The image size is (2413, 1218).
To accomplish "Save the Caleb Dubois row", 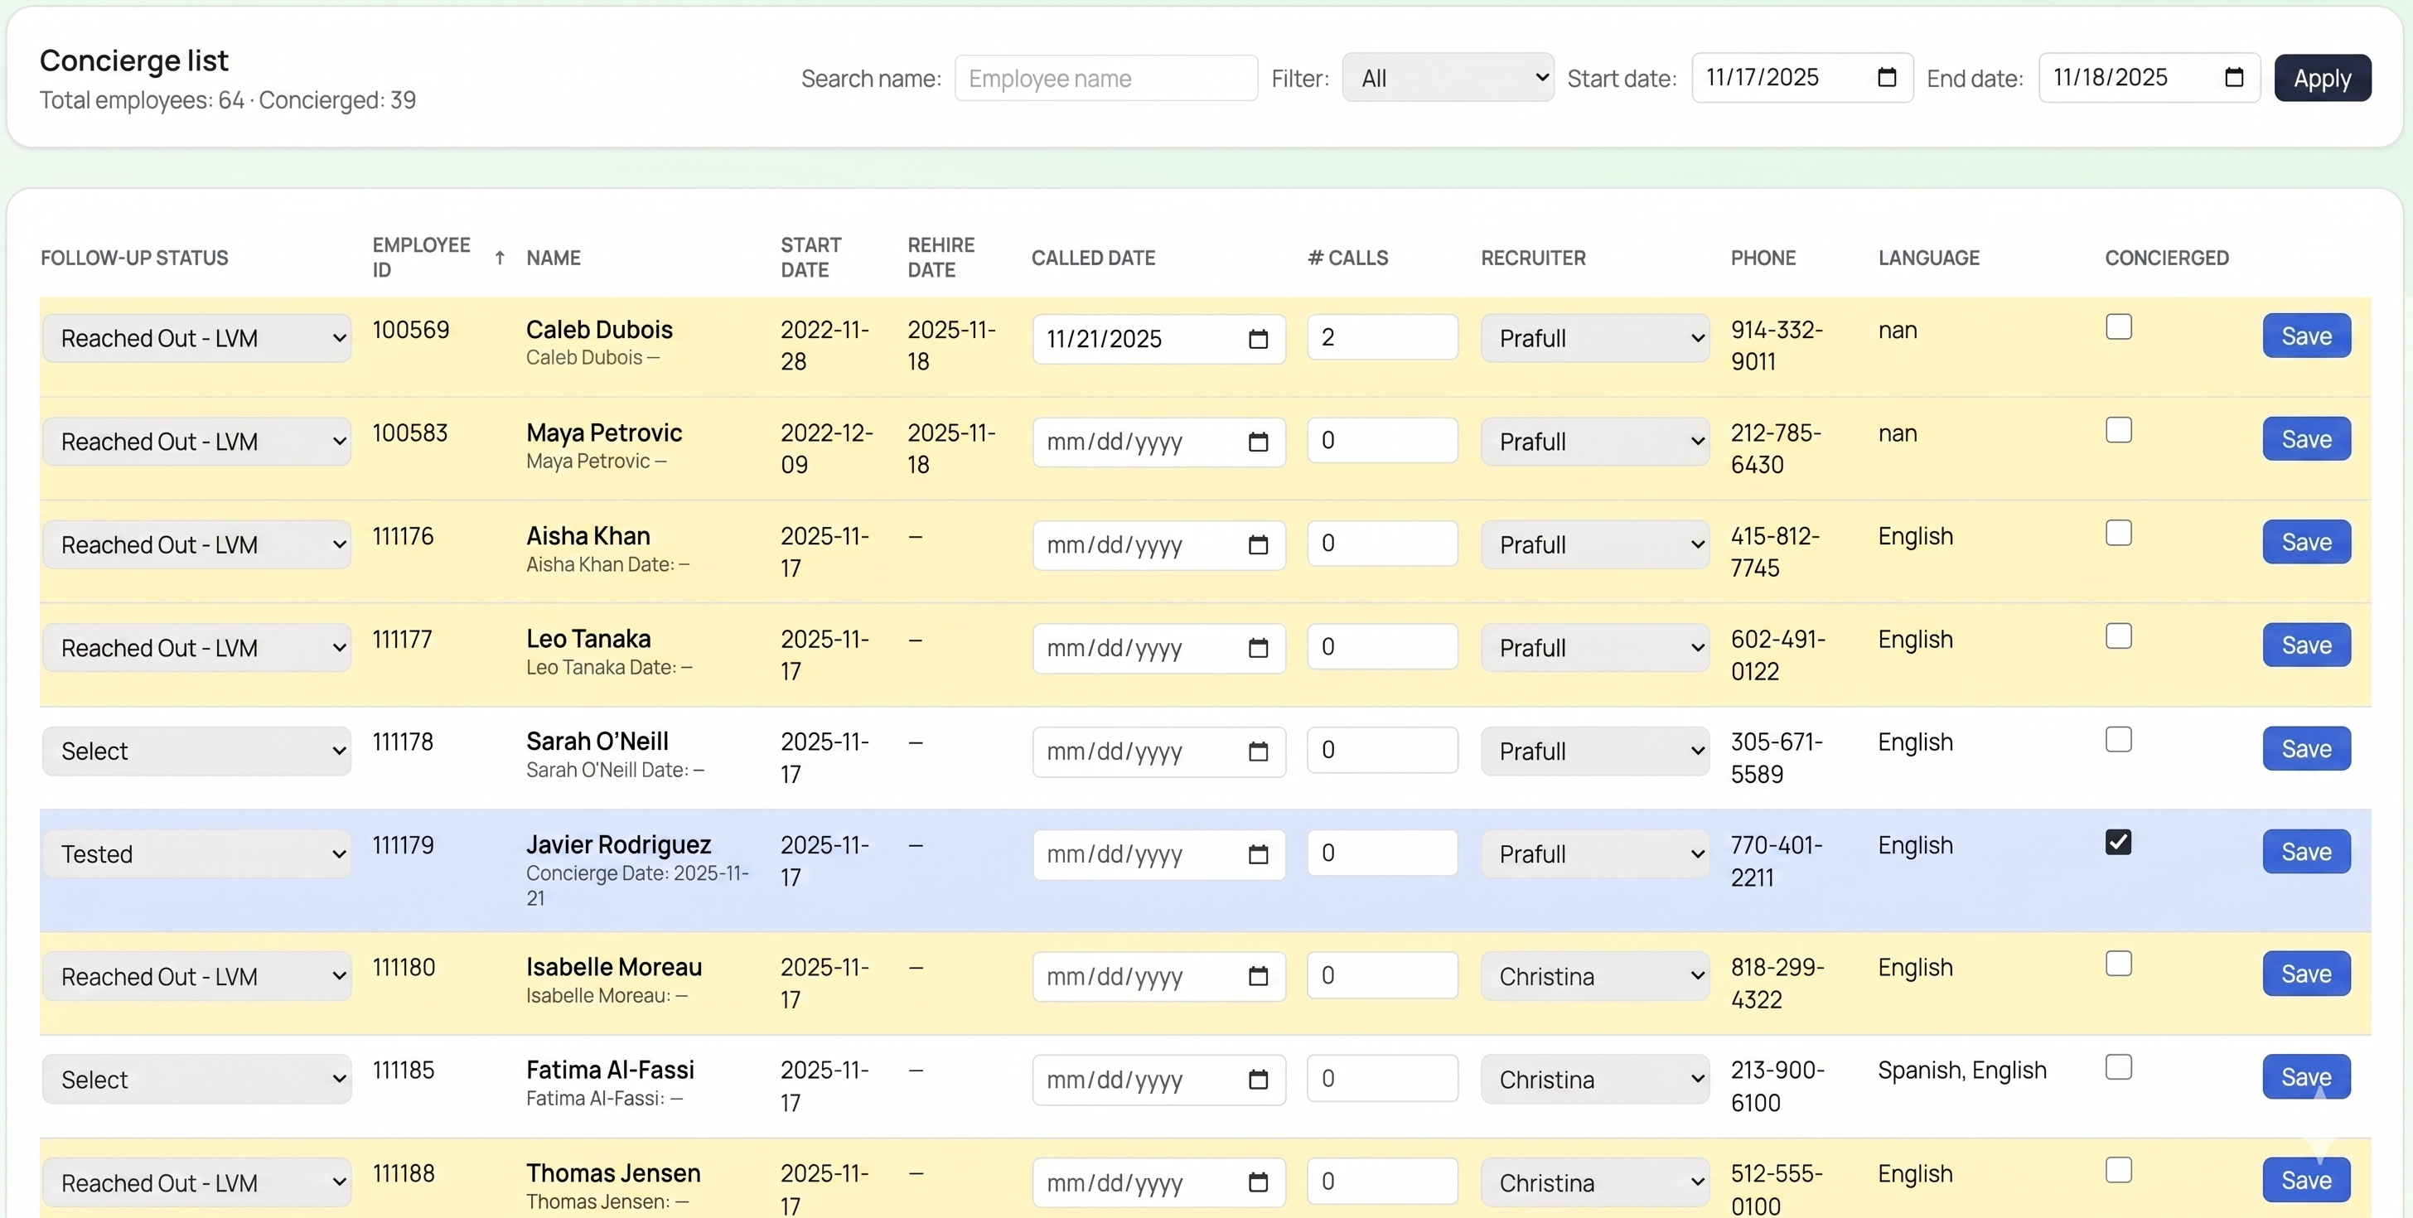I will pyautogui.click(x=2306, y=336).
